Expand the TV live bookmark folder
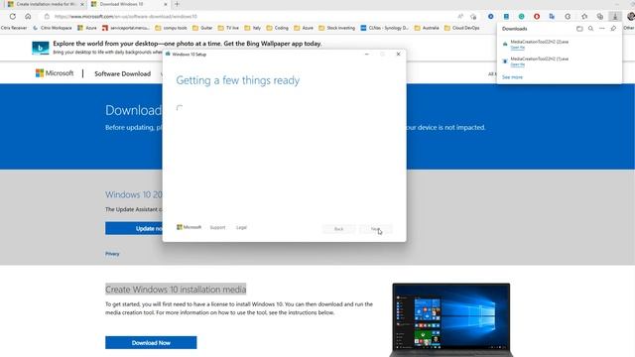 [x=228, y=28]
